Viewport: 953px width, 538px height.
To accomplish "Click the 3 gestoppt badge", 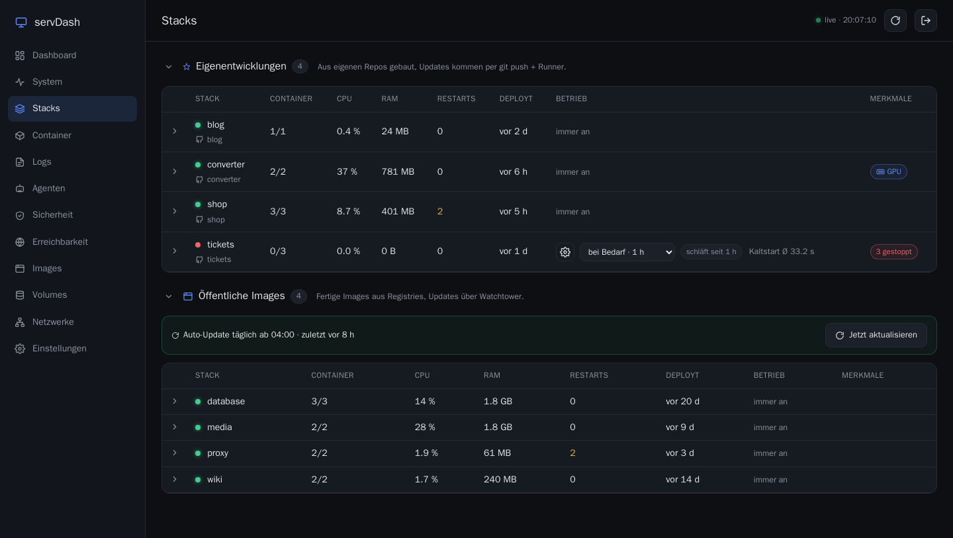I will coord(894,252).
